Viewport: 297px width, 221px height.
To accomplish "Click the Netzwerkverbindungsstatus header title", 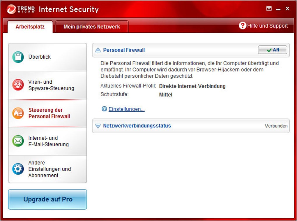I will 137,126.
